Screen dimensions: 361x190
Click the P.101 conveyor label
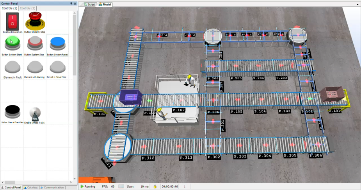pyautogui.click(x=334, y=111)
